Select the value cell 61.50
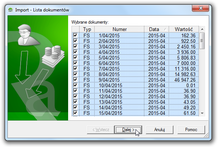Viewport: 218px width, 147px height. pyautogui.click(x=184, y=113)
